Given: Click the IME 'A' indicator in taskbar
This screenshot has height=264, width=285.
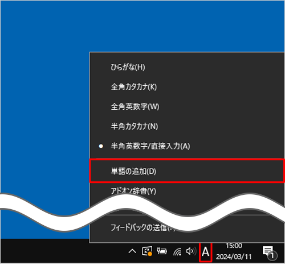Looking at the screenshot, I should (x=205, y=252).
